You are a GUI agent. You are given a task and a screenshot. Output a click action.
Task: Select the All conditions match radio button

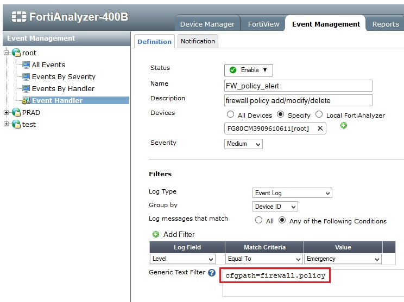coord(258,220)
